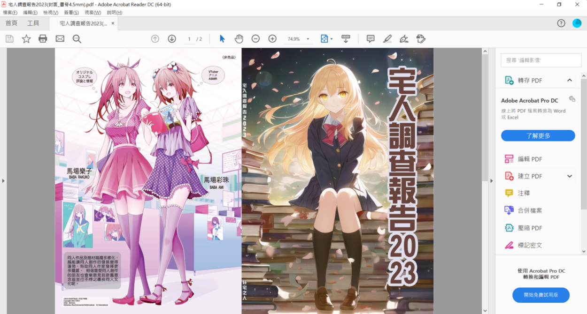Click the stamp tool icon
Screen dimensions: 587x314
[421, 39]
